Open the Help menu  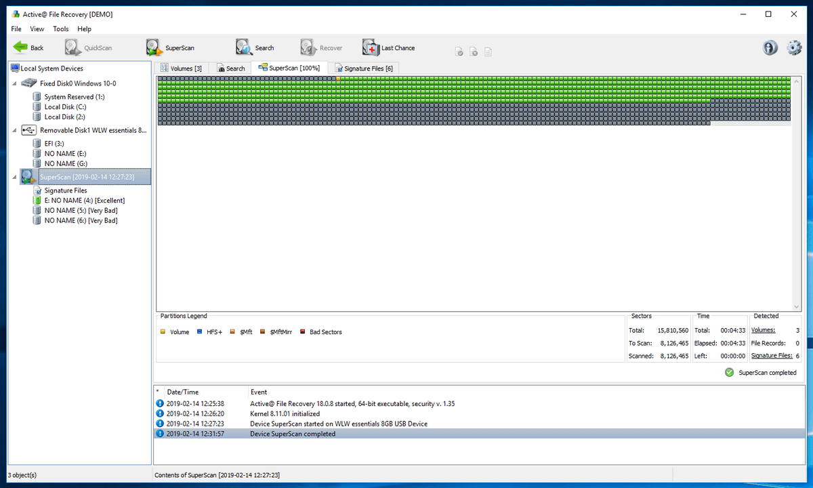tap(84, 29)
